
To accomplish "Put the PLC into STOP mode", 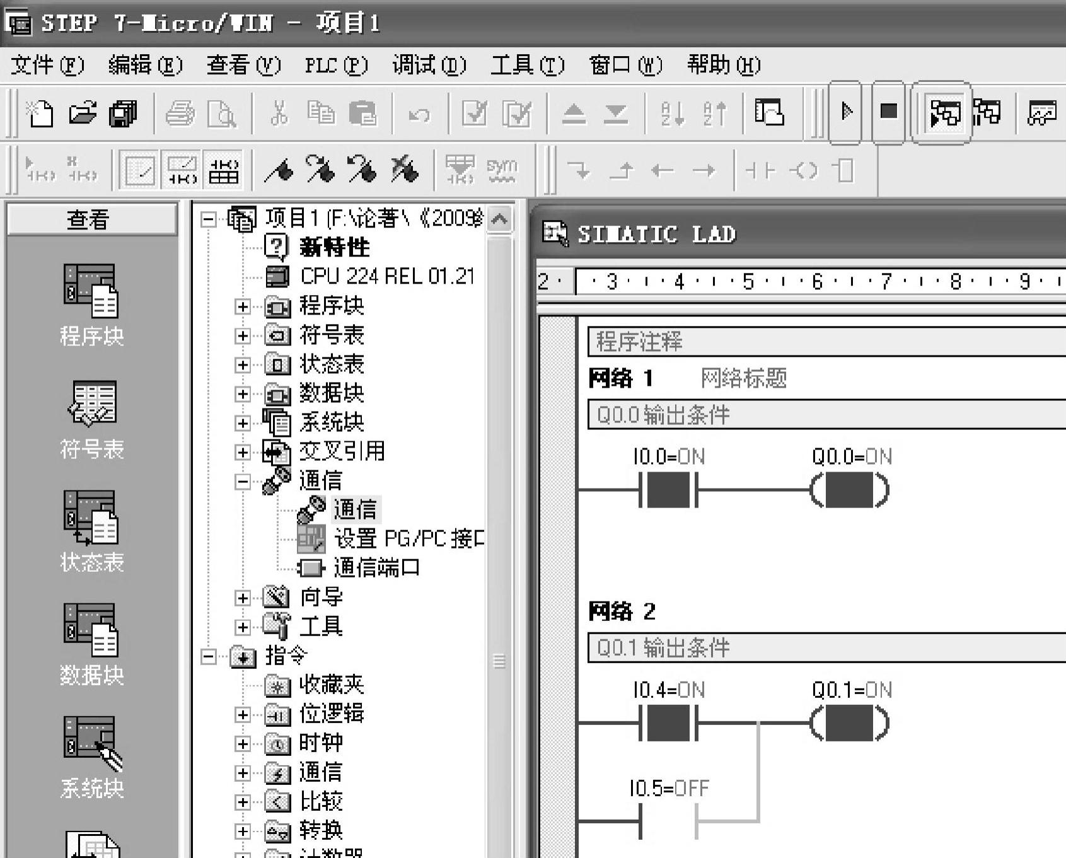I will [888, 112].
